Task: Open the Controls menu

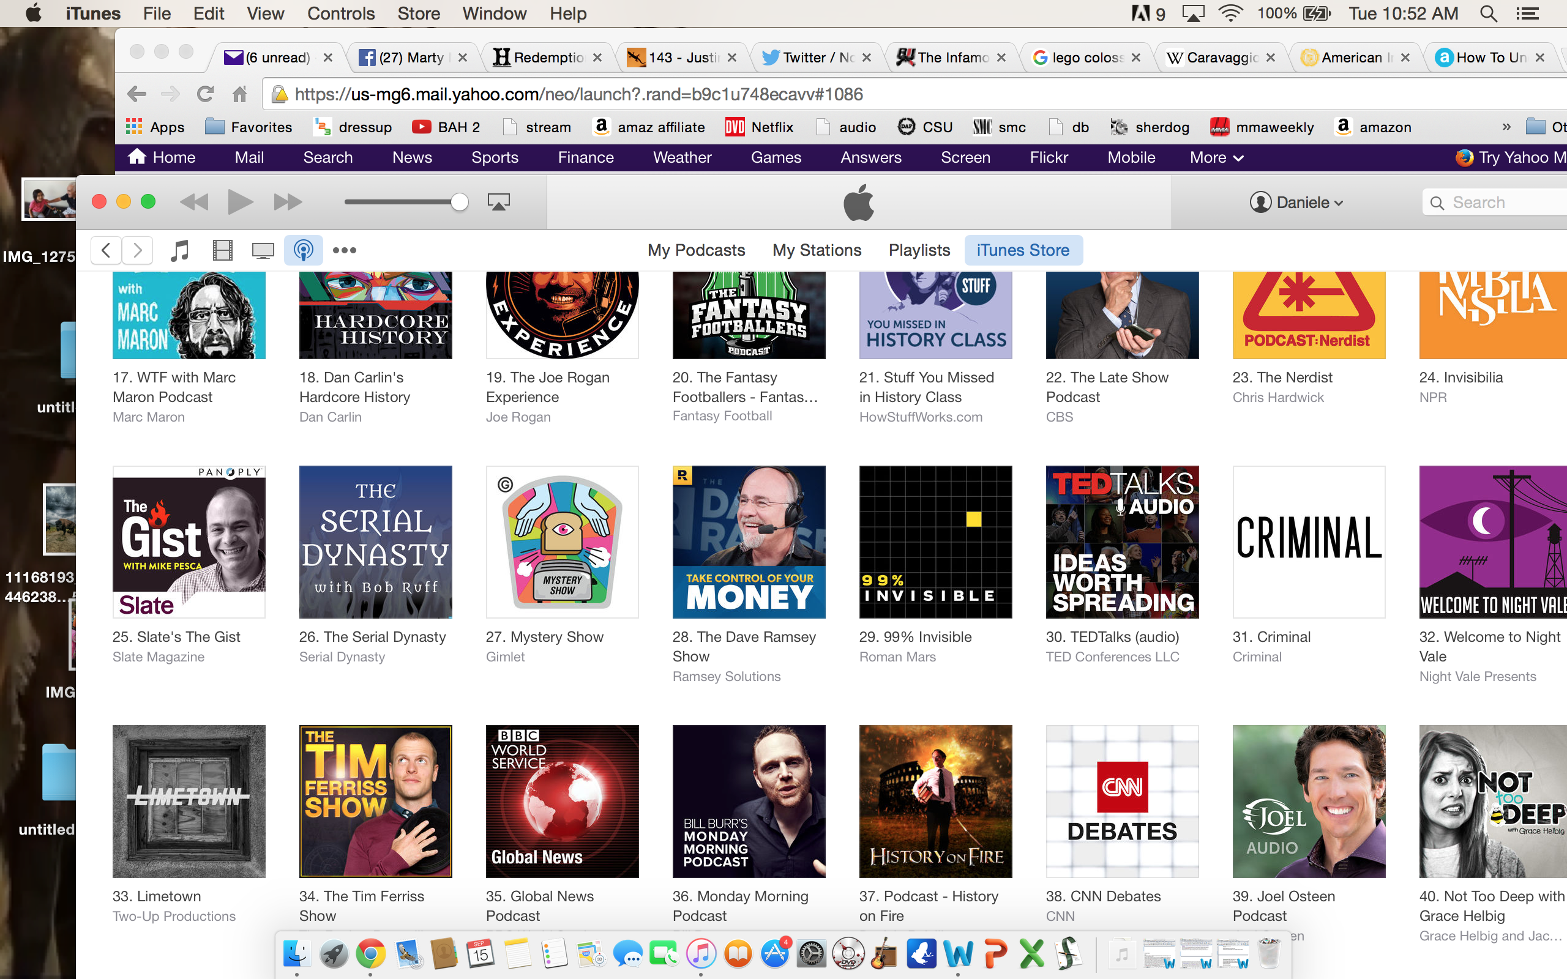Action: [x=340, y=13]
